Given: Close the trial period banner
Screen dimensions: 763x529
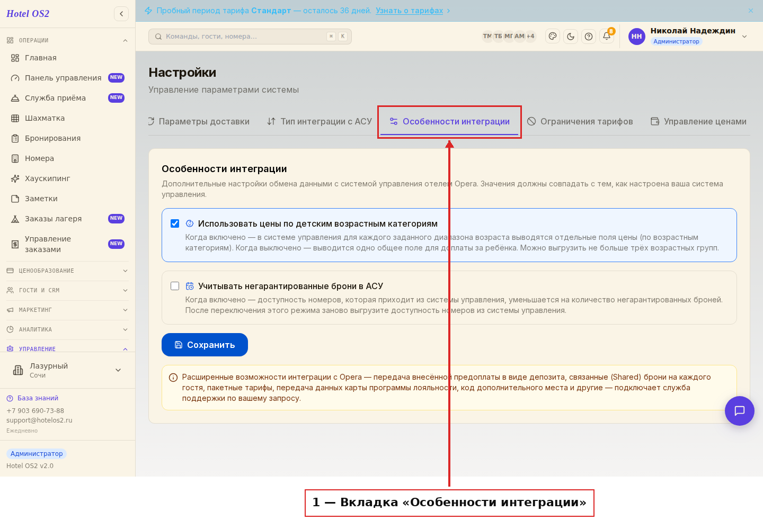Looking at the screenshot, I should click(751, 11).
